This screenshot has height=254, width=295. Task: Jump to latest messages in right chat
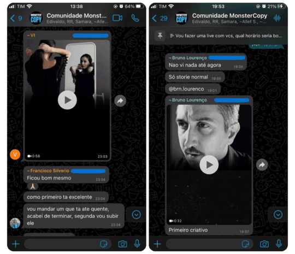278,215
